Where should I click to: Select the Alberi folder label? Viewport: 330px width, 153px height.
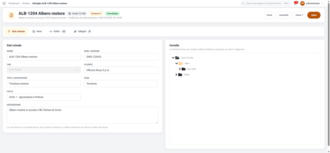click(187, 64)
